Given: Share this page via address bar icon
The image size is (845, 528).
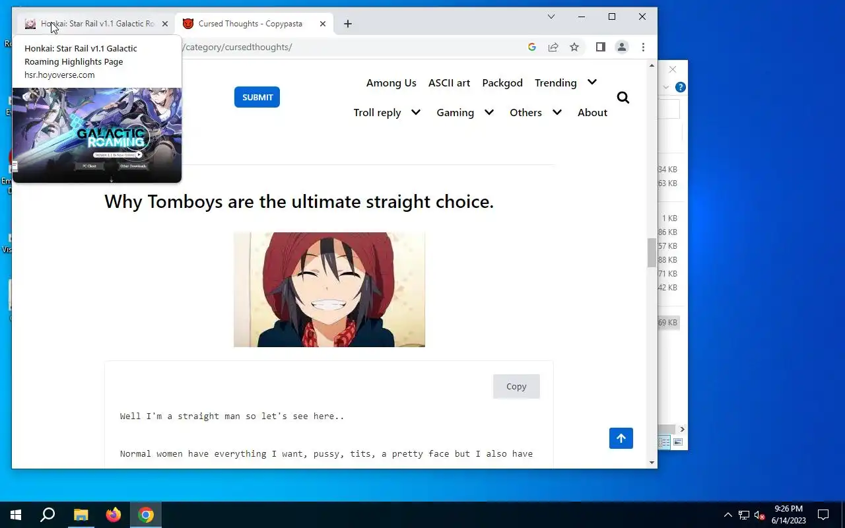Looking at the screenshot, I should click(553, 47).
